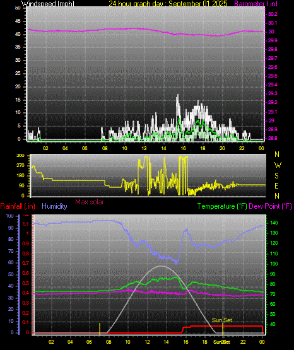
Task: Click the temperature 40 scale value
Action: [273, 324]
